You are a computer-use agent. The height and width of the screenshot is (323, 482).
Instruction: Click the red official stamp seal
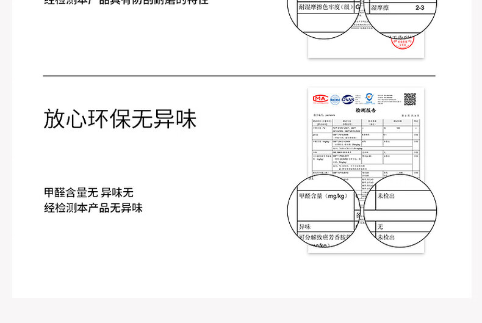(x=403, y=42)
